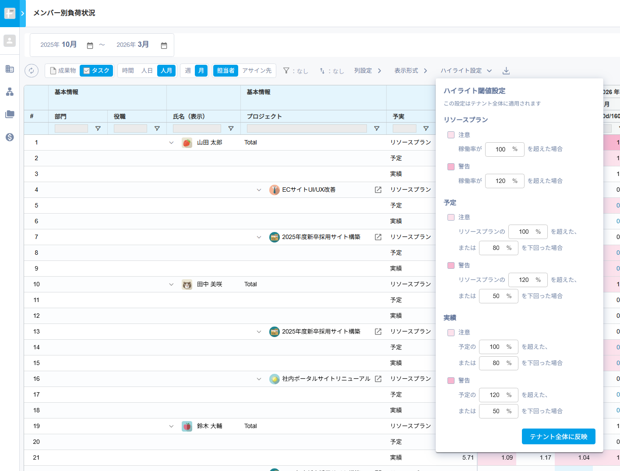Click the app logo icon in the sidebar
620x471 pixels.
point(10,13)
